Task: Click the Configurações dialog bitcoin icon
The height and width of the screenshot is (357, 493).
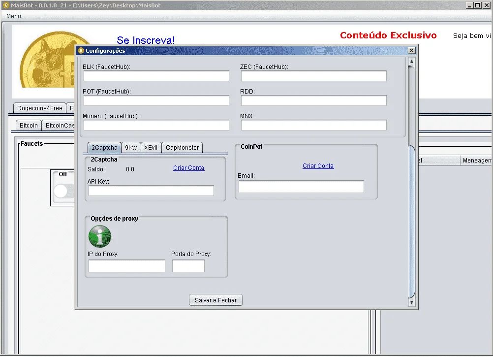Action: click(x=81, y=51)
